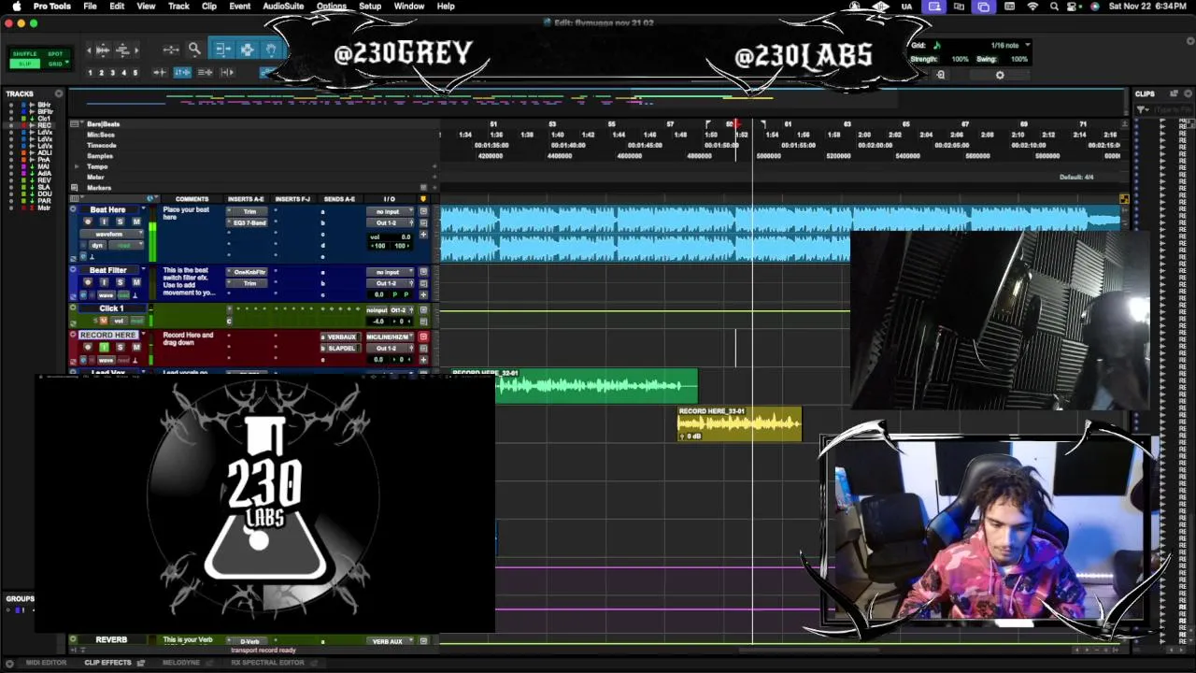
Task: Mute the Beat Filter track
Action: [136, 282]
